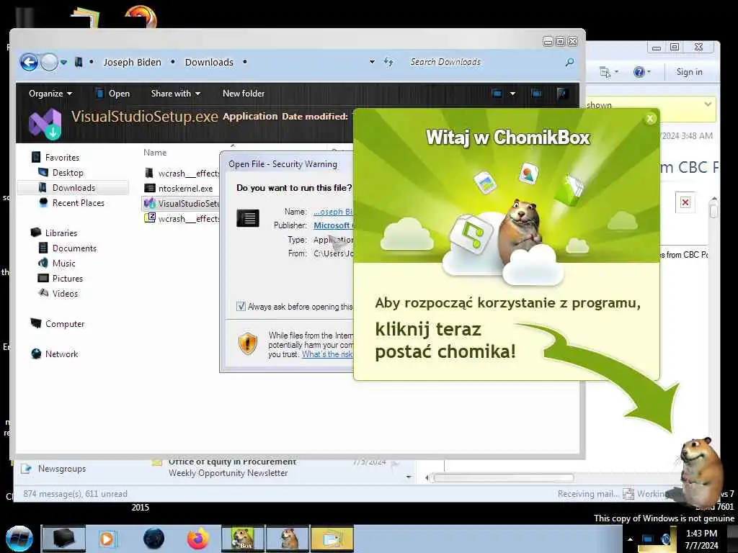This screenshot has height=553, width=738.
Task: Open the Weekly Opportunity Newsletter message
Action: [228, 473]
